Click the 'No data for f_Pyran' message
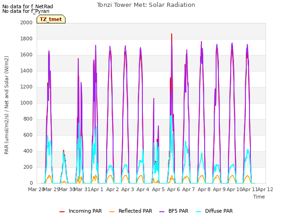The width and height of the screenshot is (293, 220). click(x=26, y=11)
